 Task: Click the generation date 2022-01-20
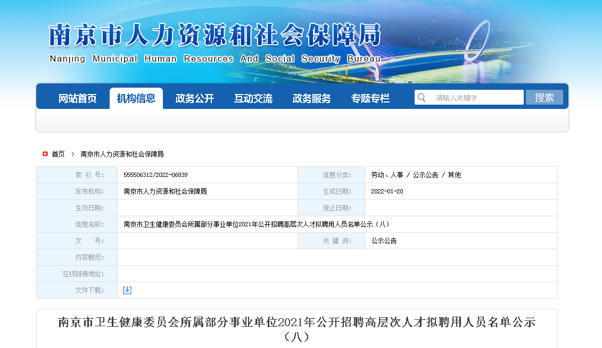[x=387, y=191]
